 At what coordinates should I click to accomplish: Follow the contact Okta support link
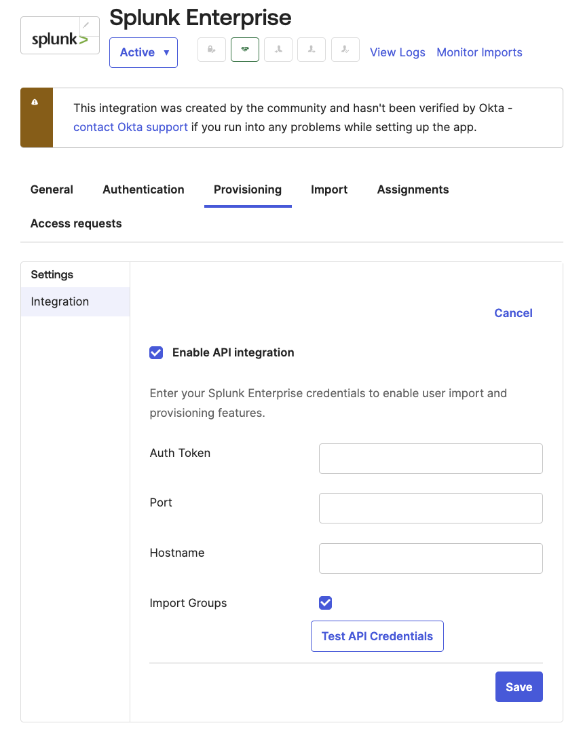tap(130, 127)
